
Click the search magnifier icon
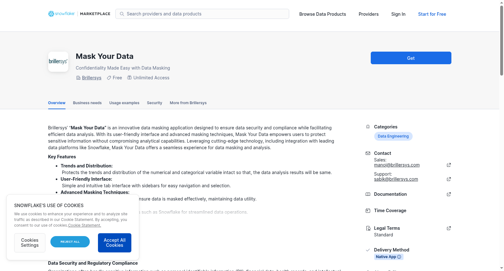[x=122, y=14]
